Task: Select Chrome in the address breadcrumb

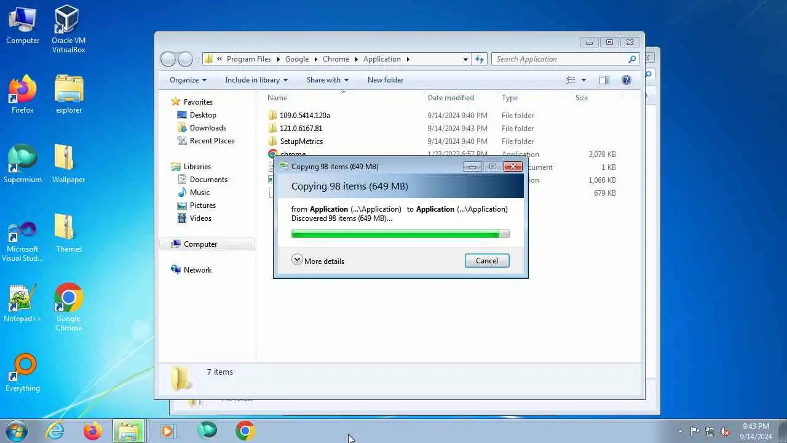Action: click(336, 59)
